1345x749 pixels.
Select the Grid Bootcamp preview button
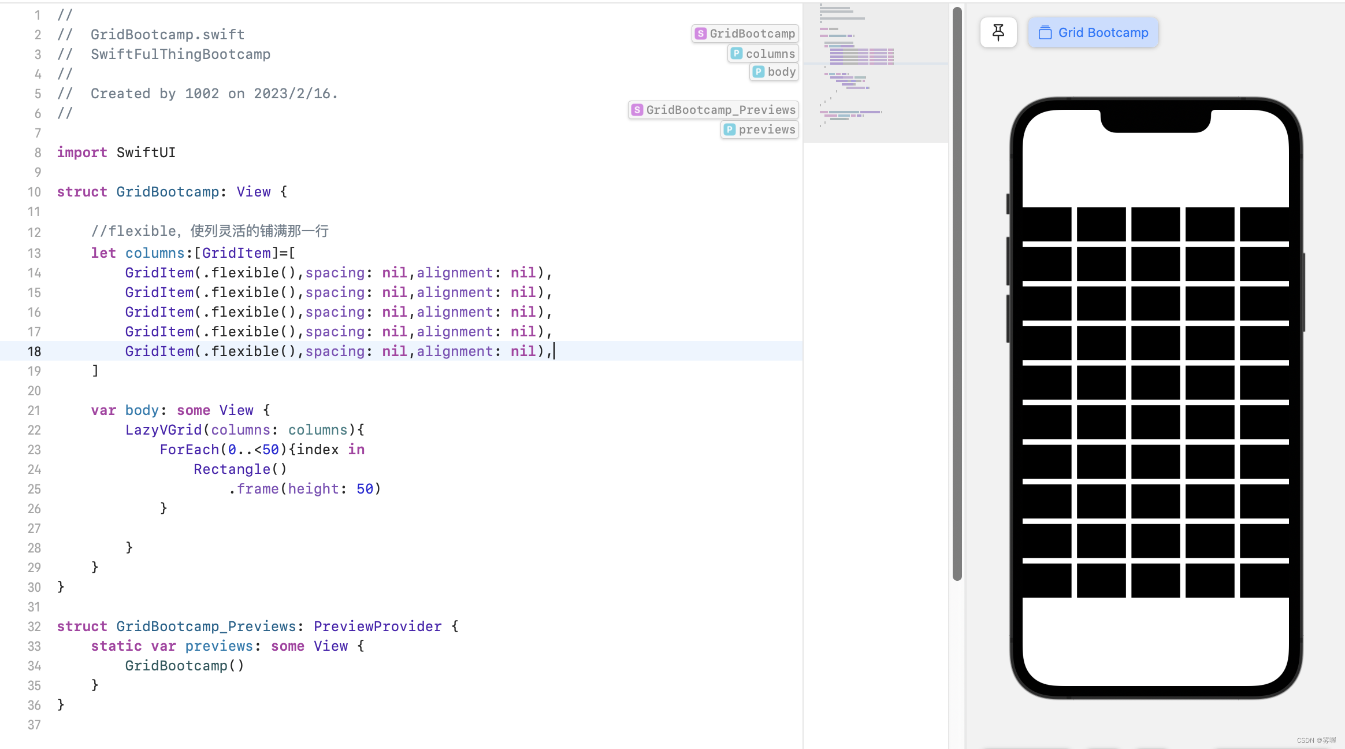[x=1093, y=32]
